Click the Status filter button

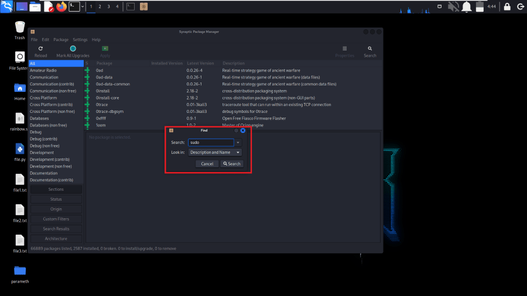tap(56, 199)
